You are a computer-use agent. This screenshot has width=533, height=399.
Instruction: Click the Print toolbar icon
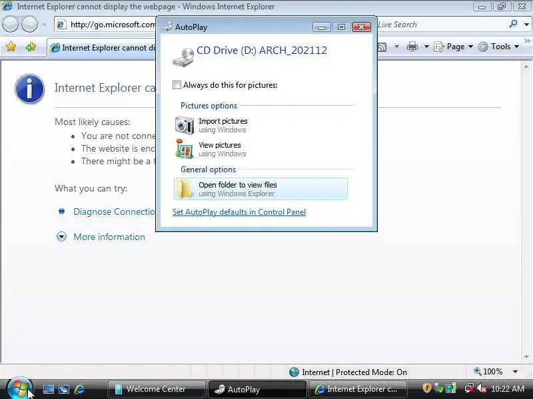pos(412,47)
